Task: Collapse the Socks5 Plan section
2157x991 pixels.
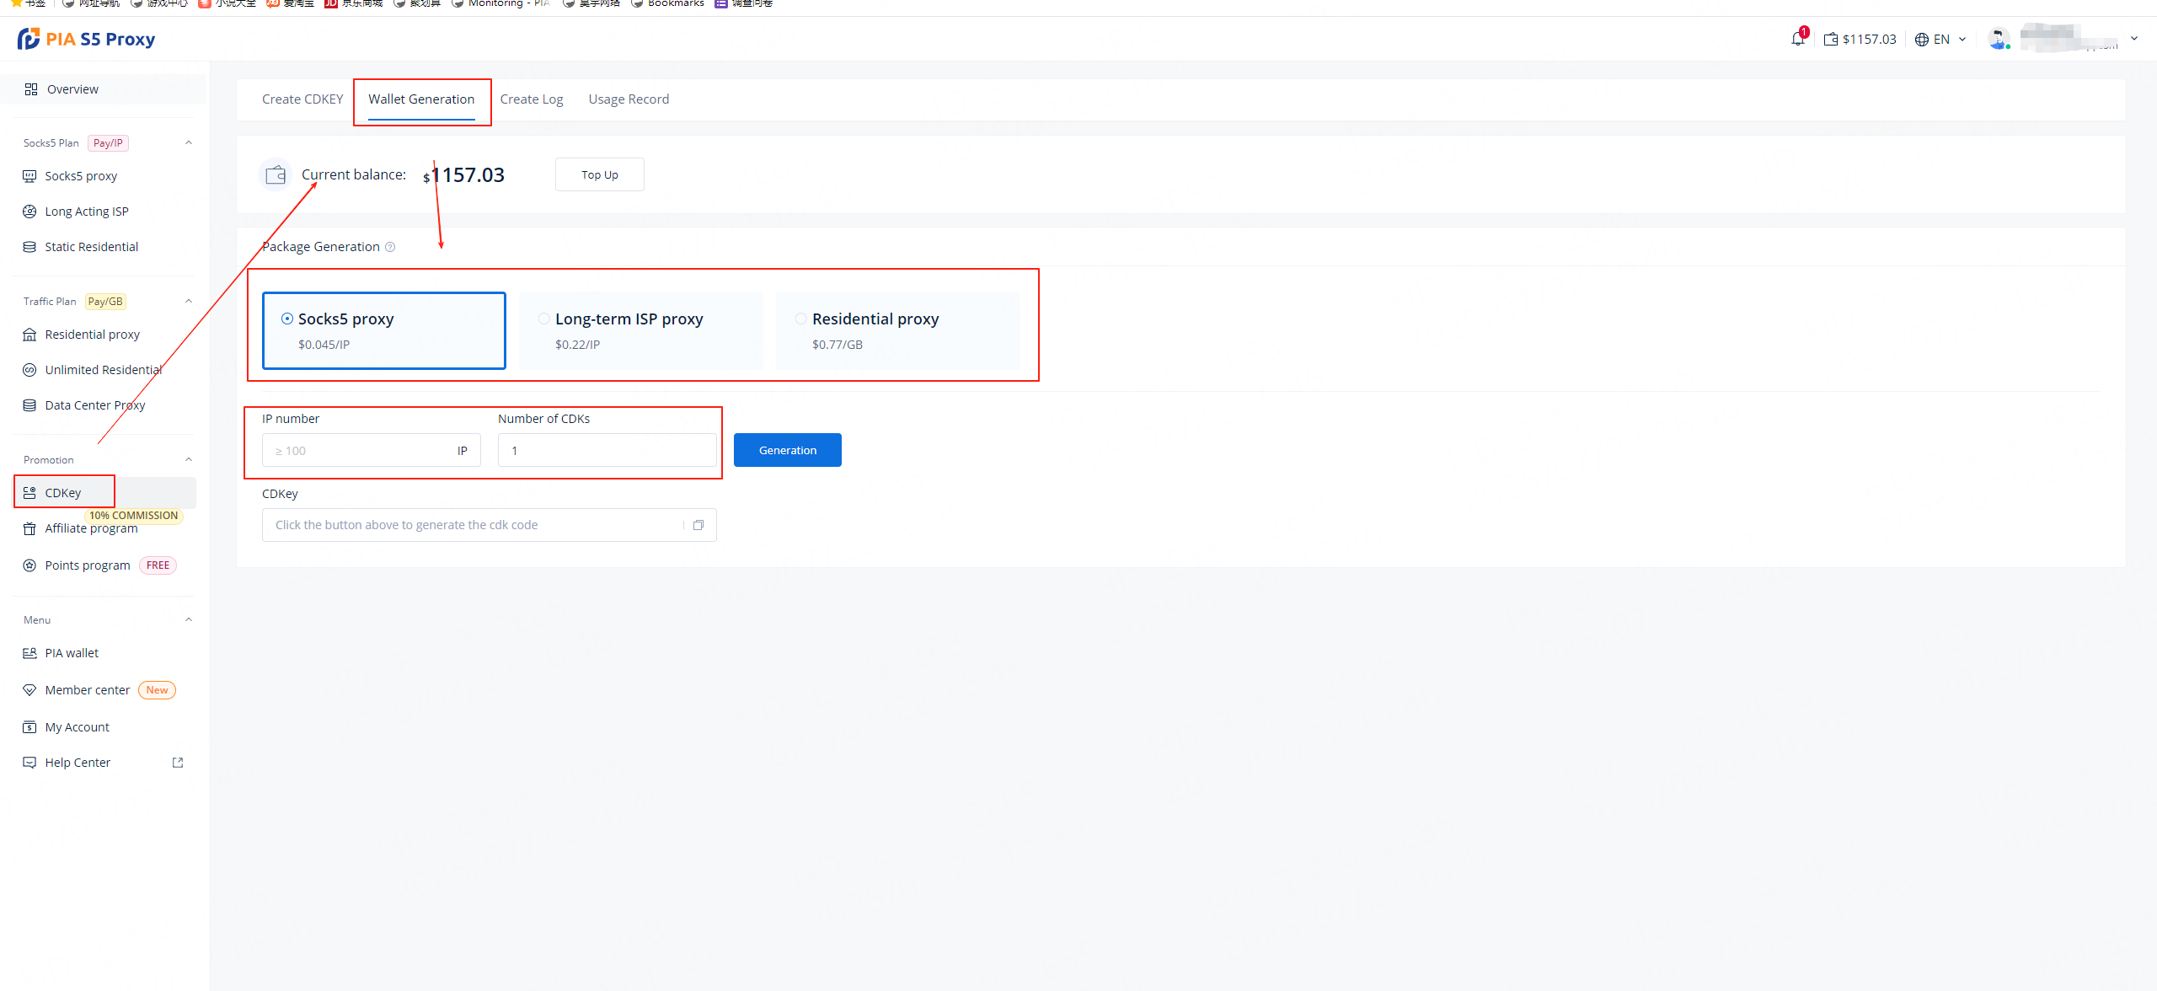Action: point(189,142)
